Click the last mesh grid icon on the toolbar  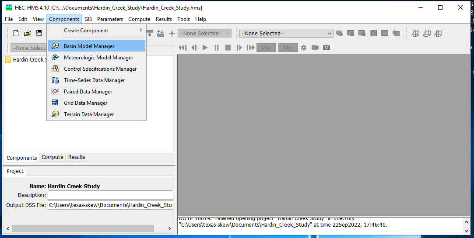(x=438, y=34)
